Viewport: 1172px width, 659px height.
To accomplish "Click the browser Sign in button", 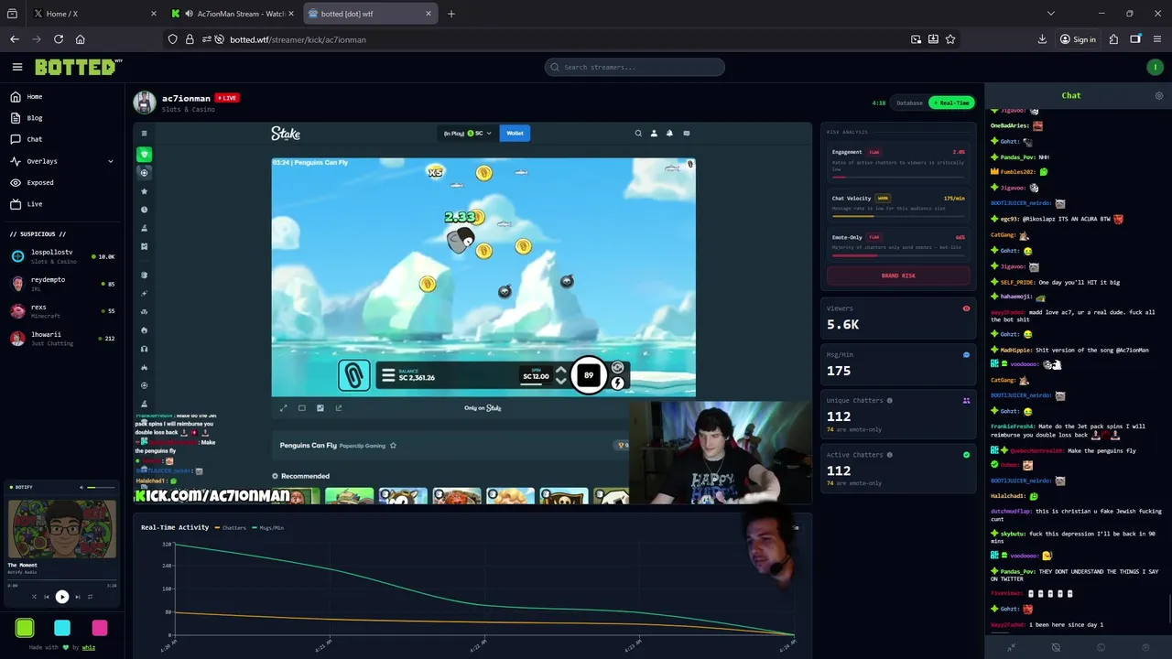I will 1078,39.
